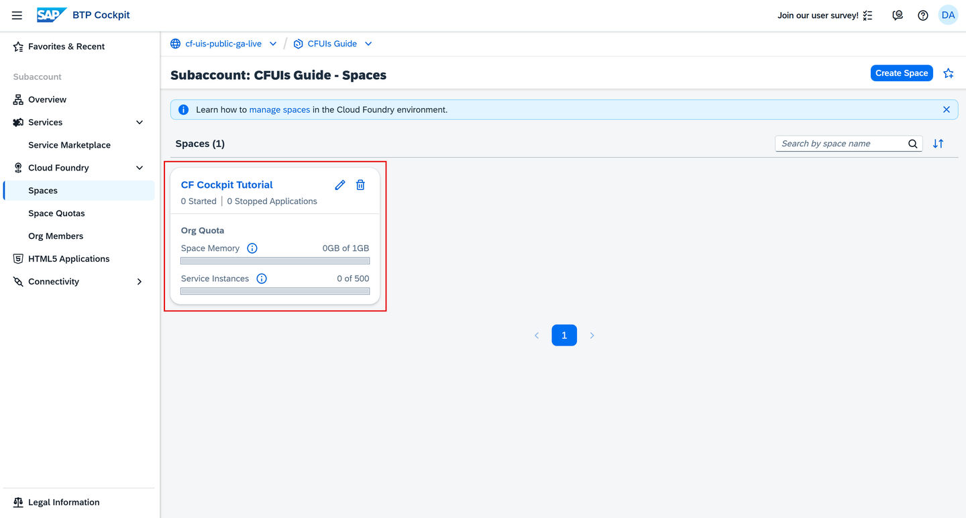Click the BTP Cockpit title
Screen dimensions: 966x518
101,15
